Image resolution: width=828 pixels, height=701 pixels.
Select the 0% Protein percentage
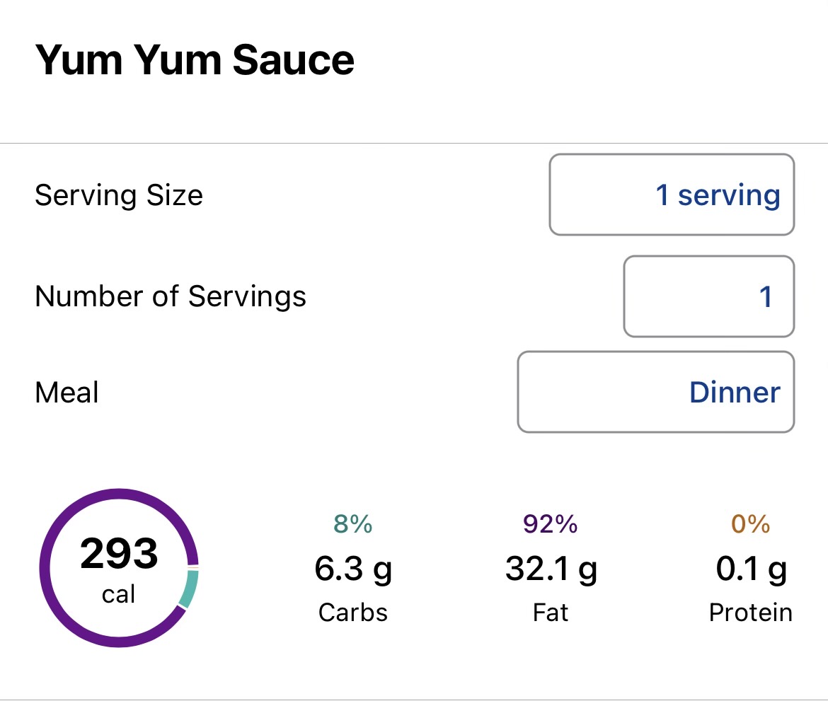pos(750,524)
